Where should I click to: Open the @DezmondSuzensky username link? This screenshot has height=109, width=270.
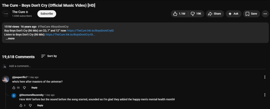tap(32, 95)
